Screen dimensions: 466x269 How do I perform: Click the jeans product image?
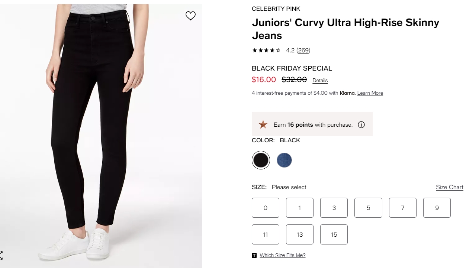[x=101, y=136]
